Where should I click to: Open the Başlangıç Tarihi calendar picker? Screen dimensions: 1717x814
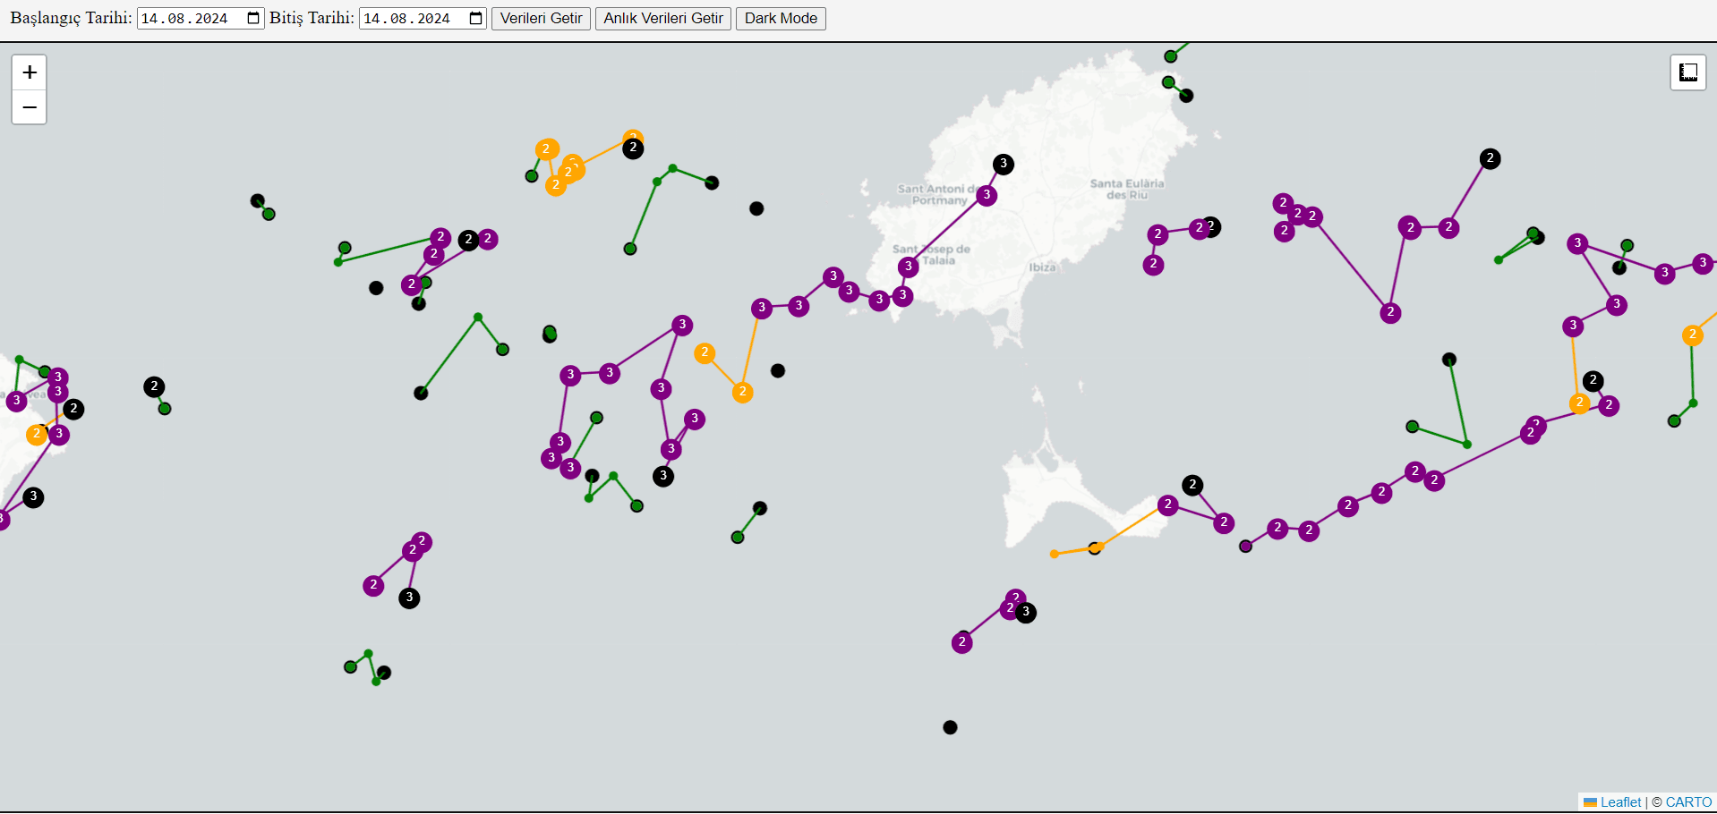(253, 19)
